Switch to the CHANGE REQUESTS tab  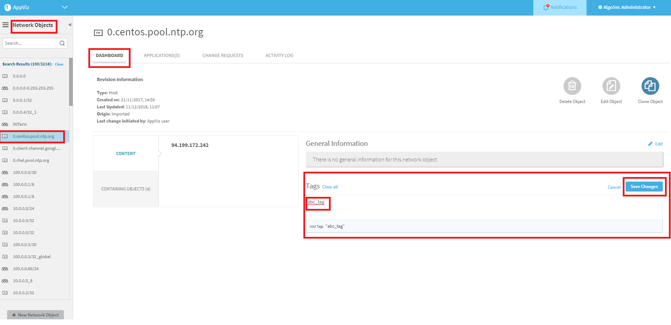223,56
